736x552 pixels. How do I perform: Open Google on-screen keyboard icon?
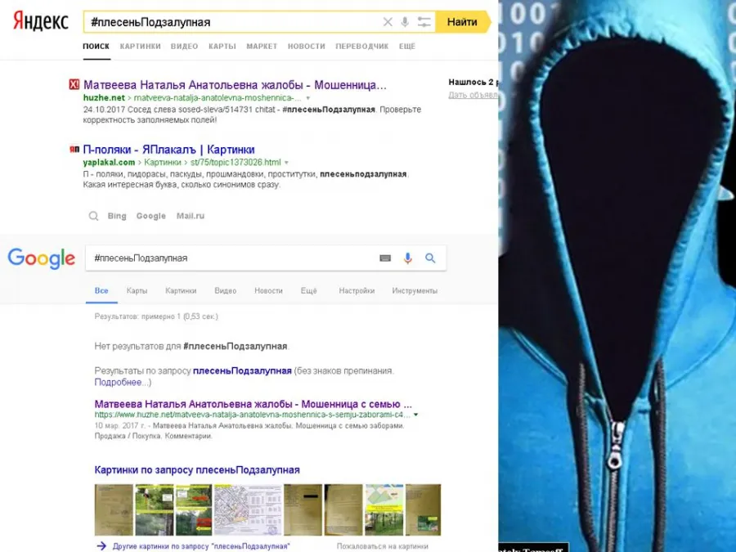tap(385, 258)
